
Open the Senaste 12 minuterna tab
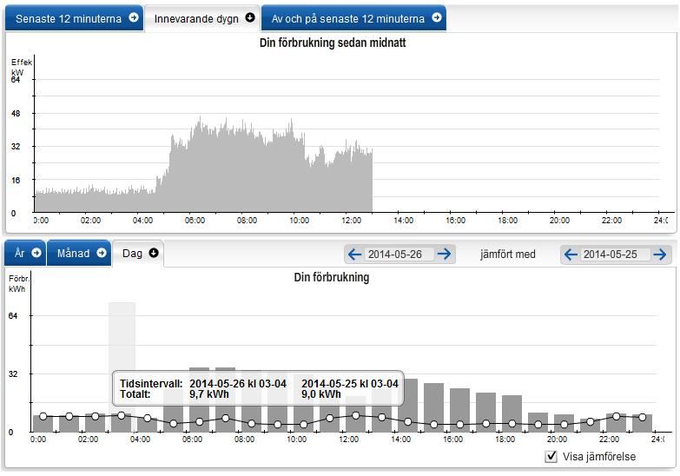pyautogui.click(x=69, y=18)
